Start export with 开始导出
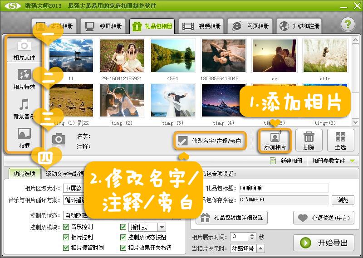 click(324, 243)
